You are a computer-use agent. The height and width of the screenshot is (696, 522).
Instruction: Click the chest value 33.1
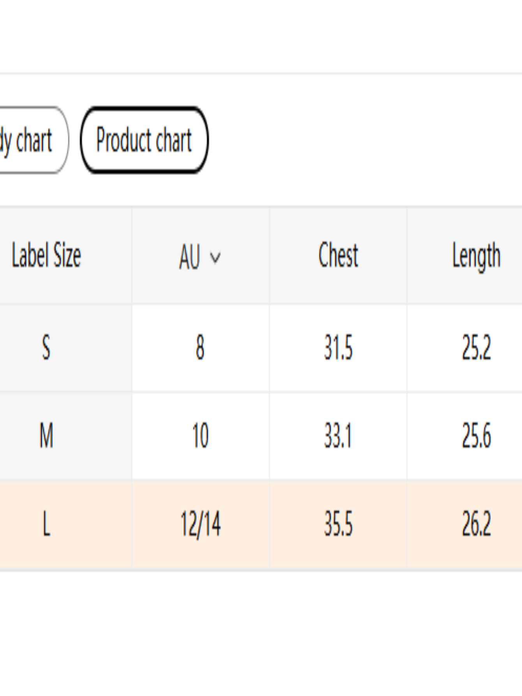(x=338, y=436)
